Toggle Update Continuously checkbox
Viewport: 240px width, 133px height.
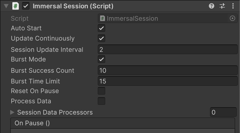tap(101, 38)
